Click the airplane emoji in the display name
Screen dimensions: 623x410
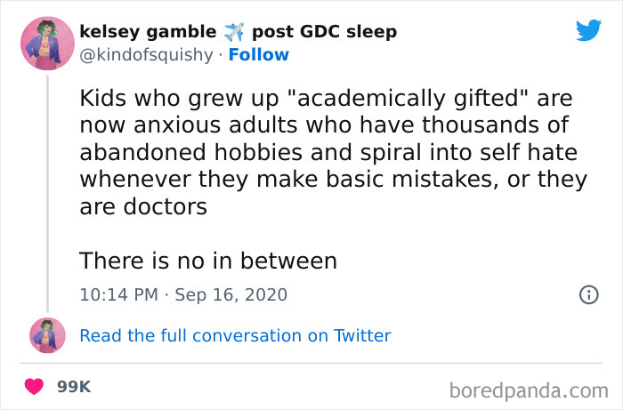tap(234, 32)
